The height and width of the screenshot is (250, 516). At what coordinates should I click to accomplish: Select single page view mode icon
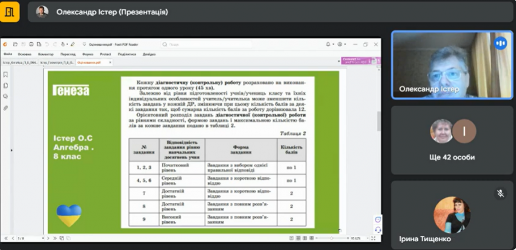tap(292, 238)
